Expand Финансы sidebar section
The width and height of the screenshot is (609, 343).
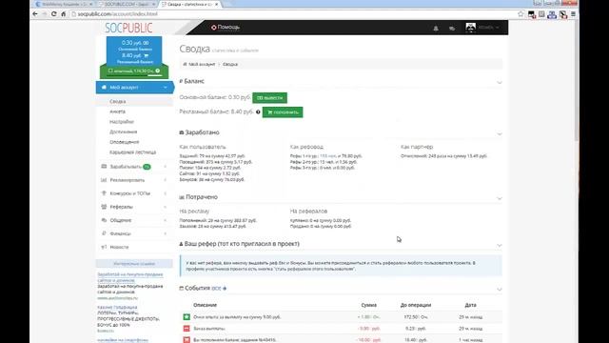[x=135, y=233]
